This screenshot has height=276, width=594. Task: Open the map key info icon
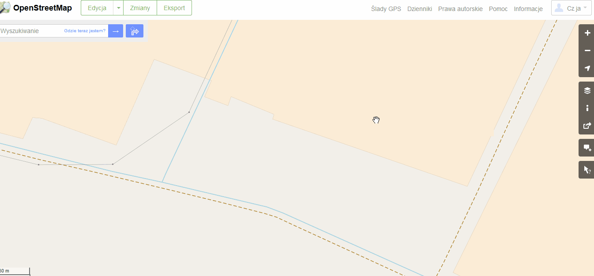point(587,108)
